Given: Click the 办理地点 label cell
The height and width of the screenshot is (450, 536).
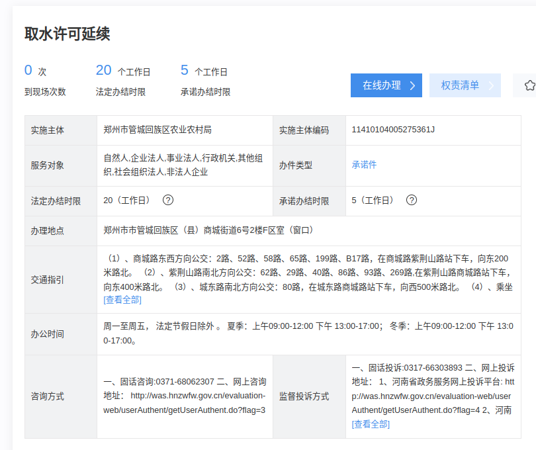Looking at the screenshot, I should 61,231.
